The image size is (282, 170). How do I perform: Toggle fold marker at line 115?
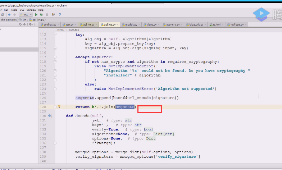(x=55, y=48)
